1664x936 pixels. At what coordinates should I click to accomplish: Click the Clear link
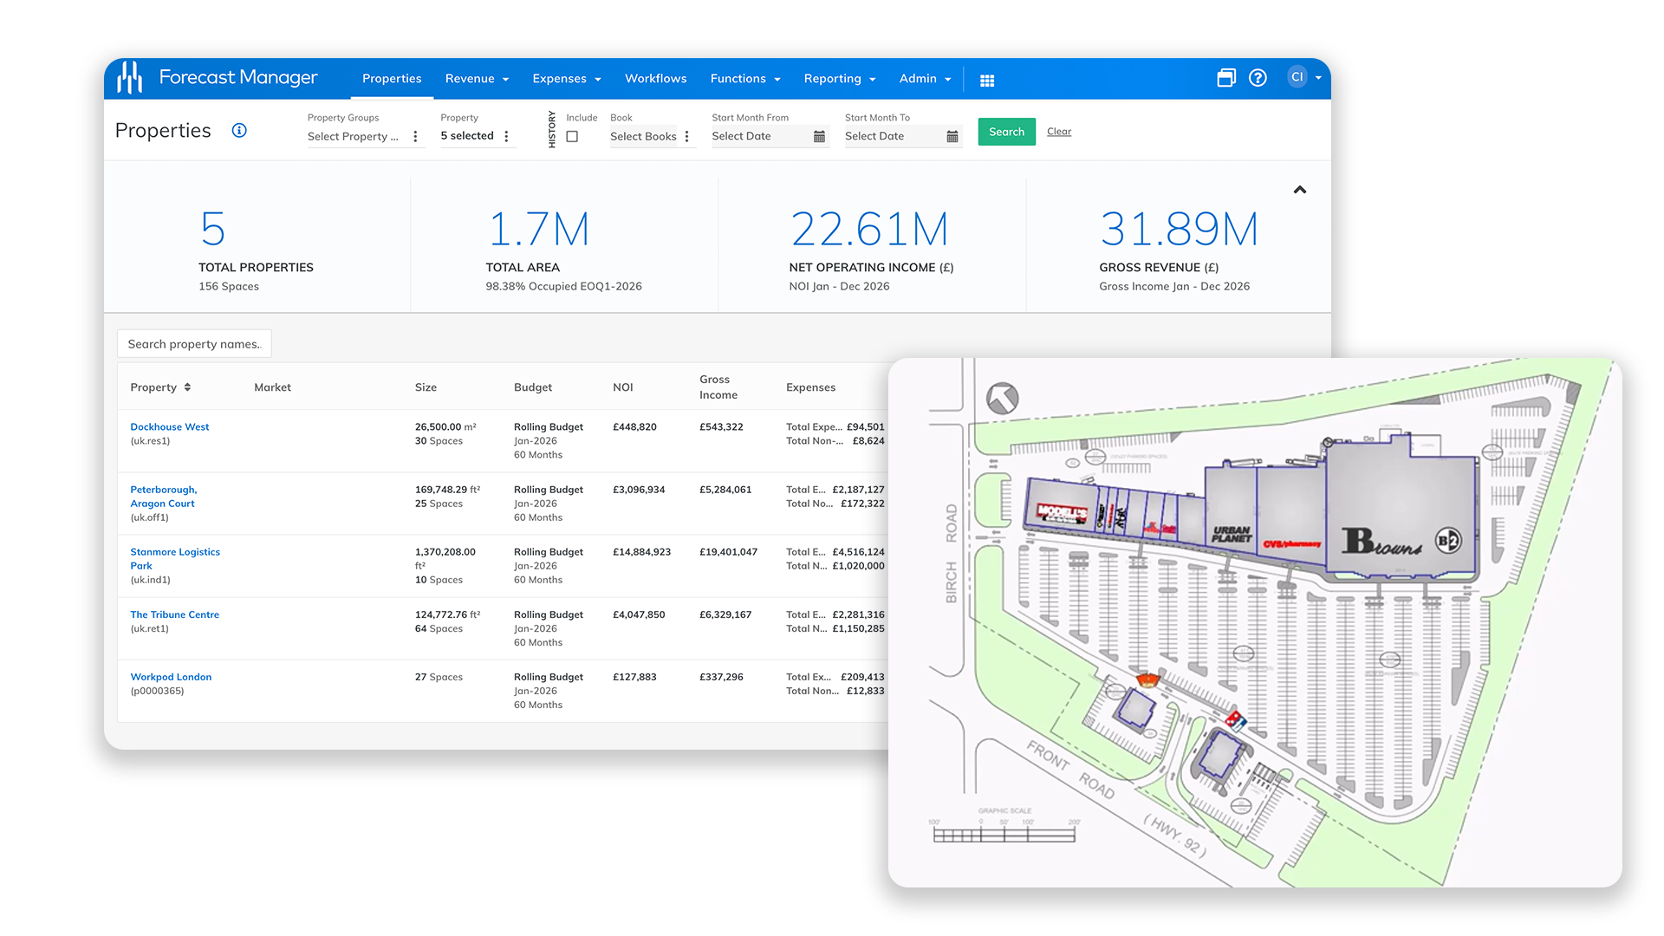tap(1059, 132)
